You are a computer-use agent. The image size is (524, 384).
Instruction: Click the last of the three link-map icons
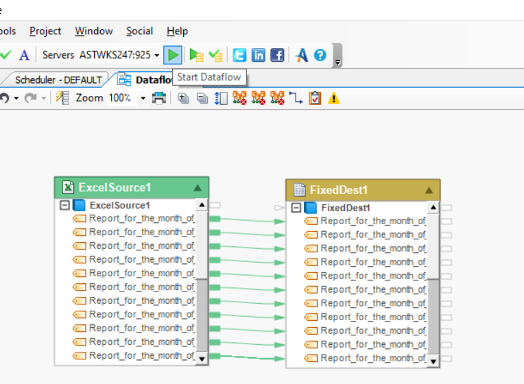click(x=277, y=98)
